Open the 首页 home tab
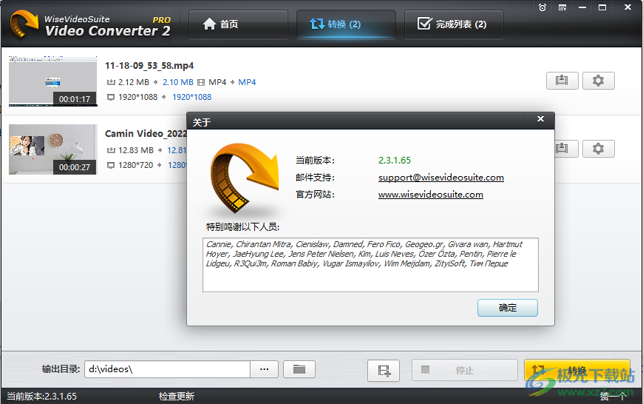 (x=238, y=24)
